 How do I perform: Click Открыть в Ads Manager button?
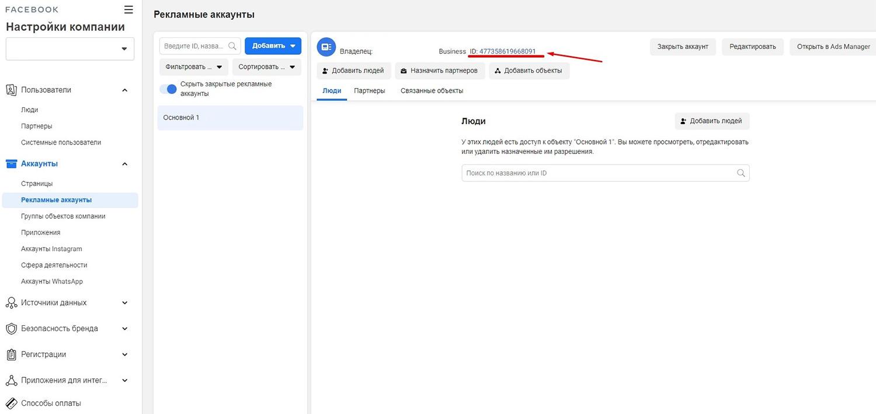pyautogui.click(x=833, y=47)
